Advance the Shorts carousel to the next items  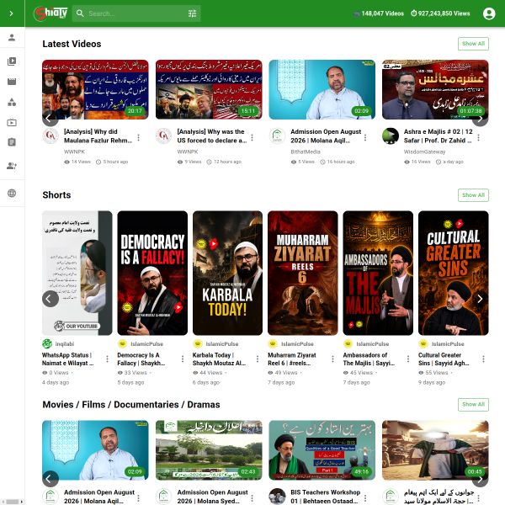480,299
